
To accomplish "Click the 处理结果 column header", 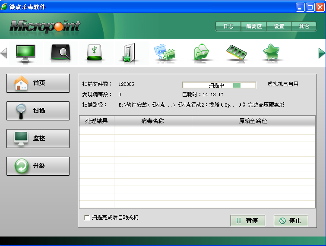I will (x=97, y=121).
